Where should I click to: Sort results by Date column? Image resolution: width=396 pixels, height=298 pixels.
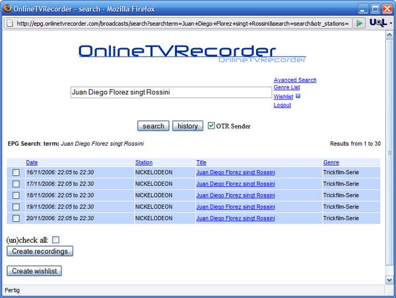(x=32, y=162)
